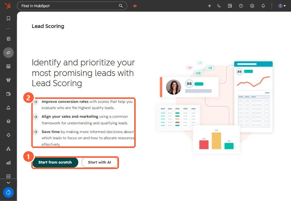Click Start with AI button

pyautogui.click(x=99, y=162)
